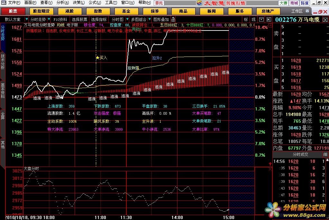Open the 窗口(W) menu
This screenshot has height=220, width=329.
click(x=128, y=3)
